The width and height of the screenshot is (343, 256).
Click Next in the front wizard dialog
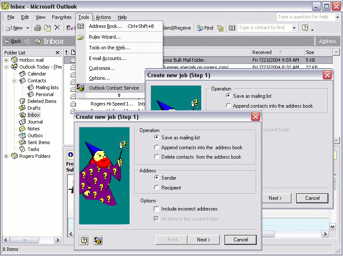[203, 240]
